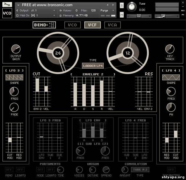186x180 pixels.
Task: Switch to the VCA tab
Action: (112, 25)
